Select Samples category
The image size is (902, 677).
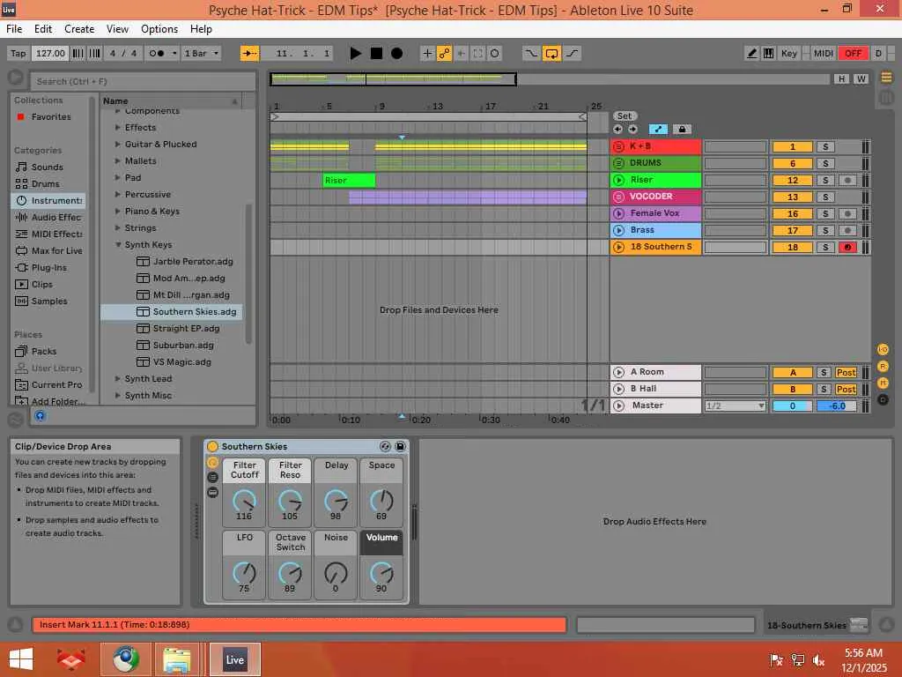coord(49,301)
